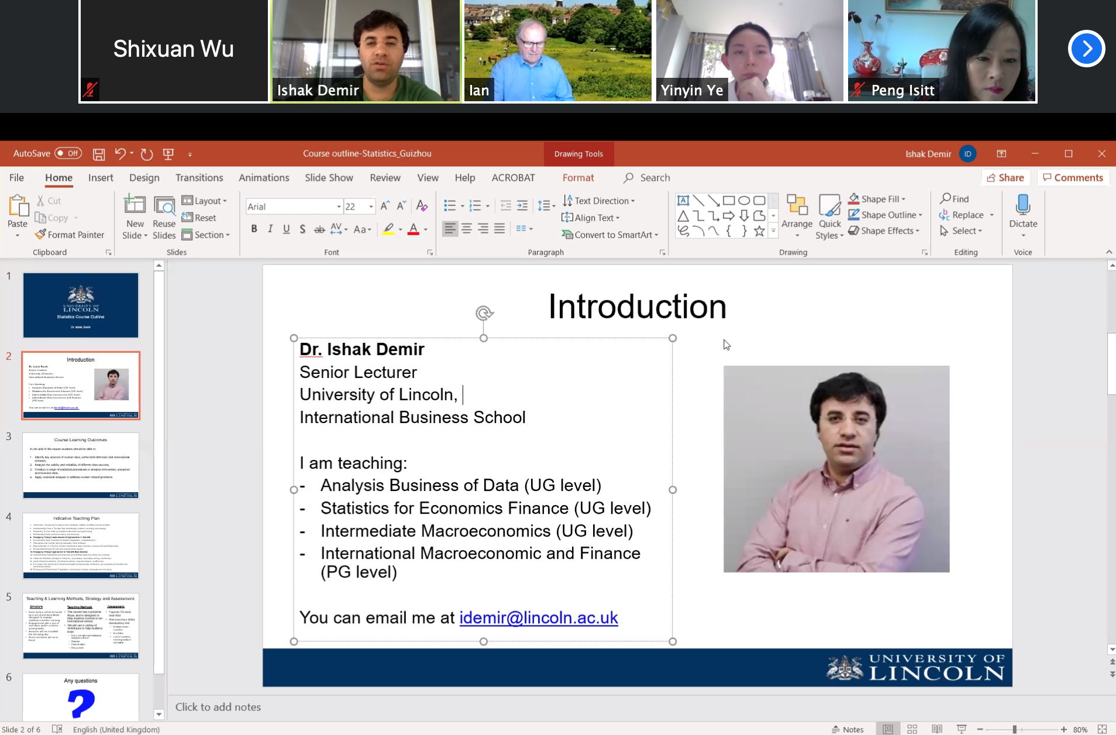Click the Share button
Viewport: 1116px width, 735px height.
point(1005,177)
